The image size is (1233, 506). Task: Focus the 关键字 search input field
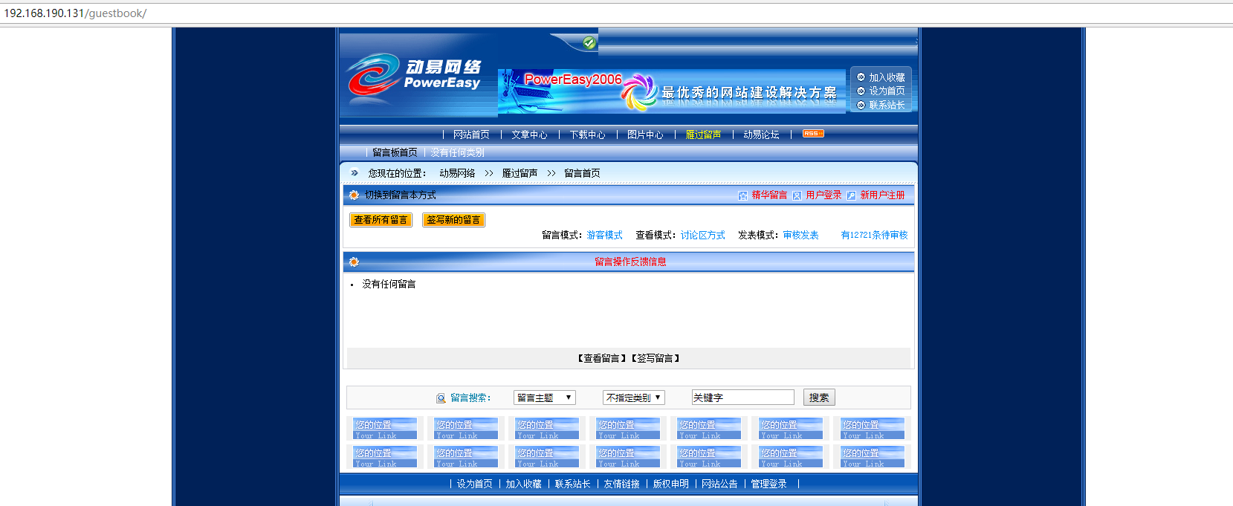[x=742, y=398]
